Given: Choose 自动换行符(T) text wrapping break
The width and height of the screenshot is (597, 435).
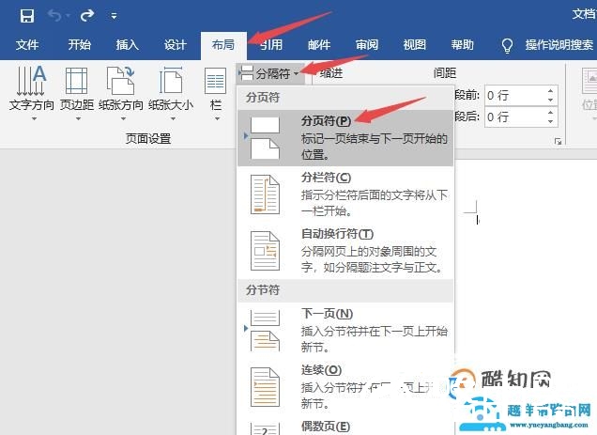Looking at the screenshot, I should pos(345,251).
